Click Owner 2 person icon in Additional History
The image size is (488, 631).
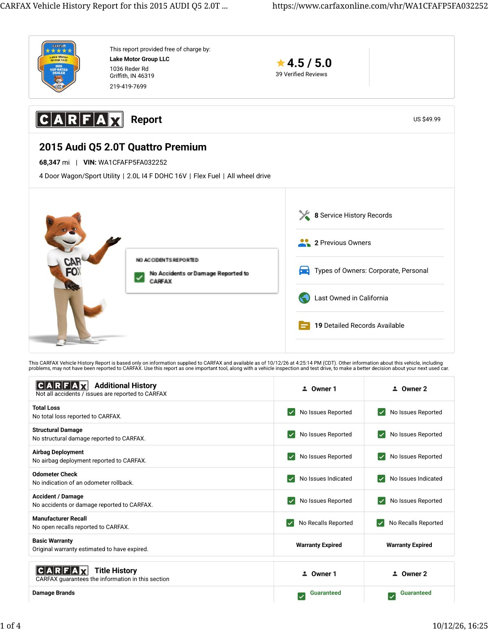coord(395,389)
